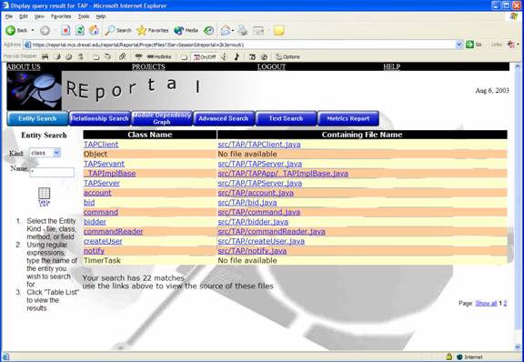Open the Favorites menu
This screenshot has width=524, height=362.
click(x=61, y=16)
